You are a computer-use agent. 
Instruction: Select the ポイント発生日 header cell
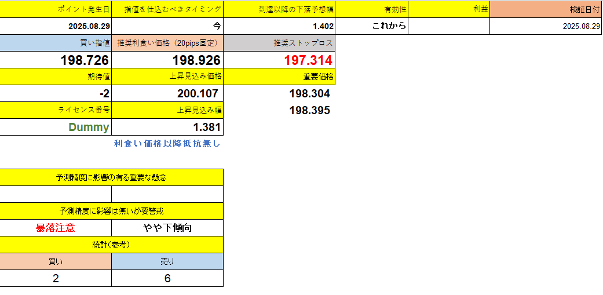pyautogui.click(x=56, y=10)
